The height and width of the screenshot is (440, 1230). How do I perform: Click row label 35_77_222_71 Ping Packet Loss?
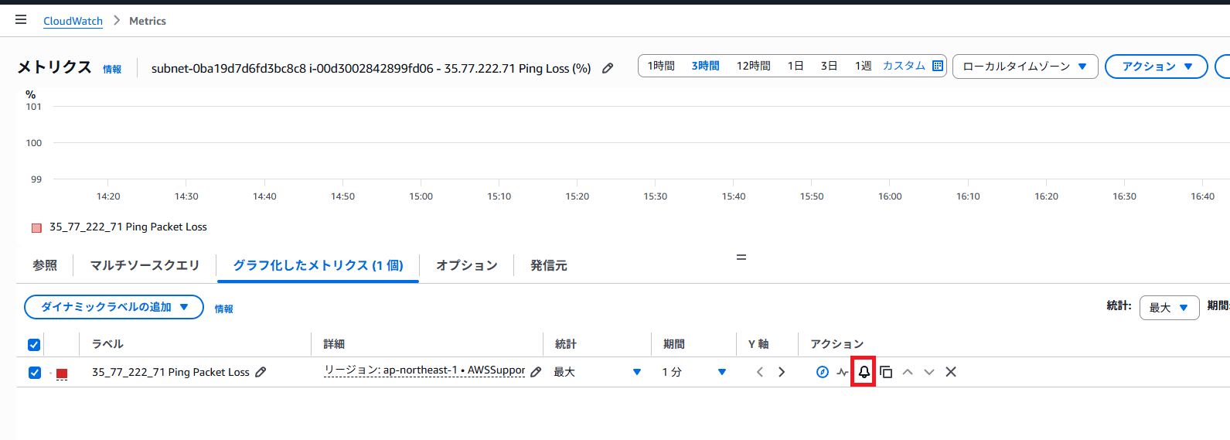tap(171, 372)
